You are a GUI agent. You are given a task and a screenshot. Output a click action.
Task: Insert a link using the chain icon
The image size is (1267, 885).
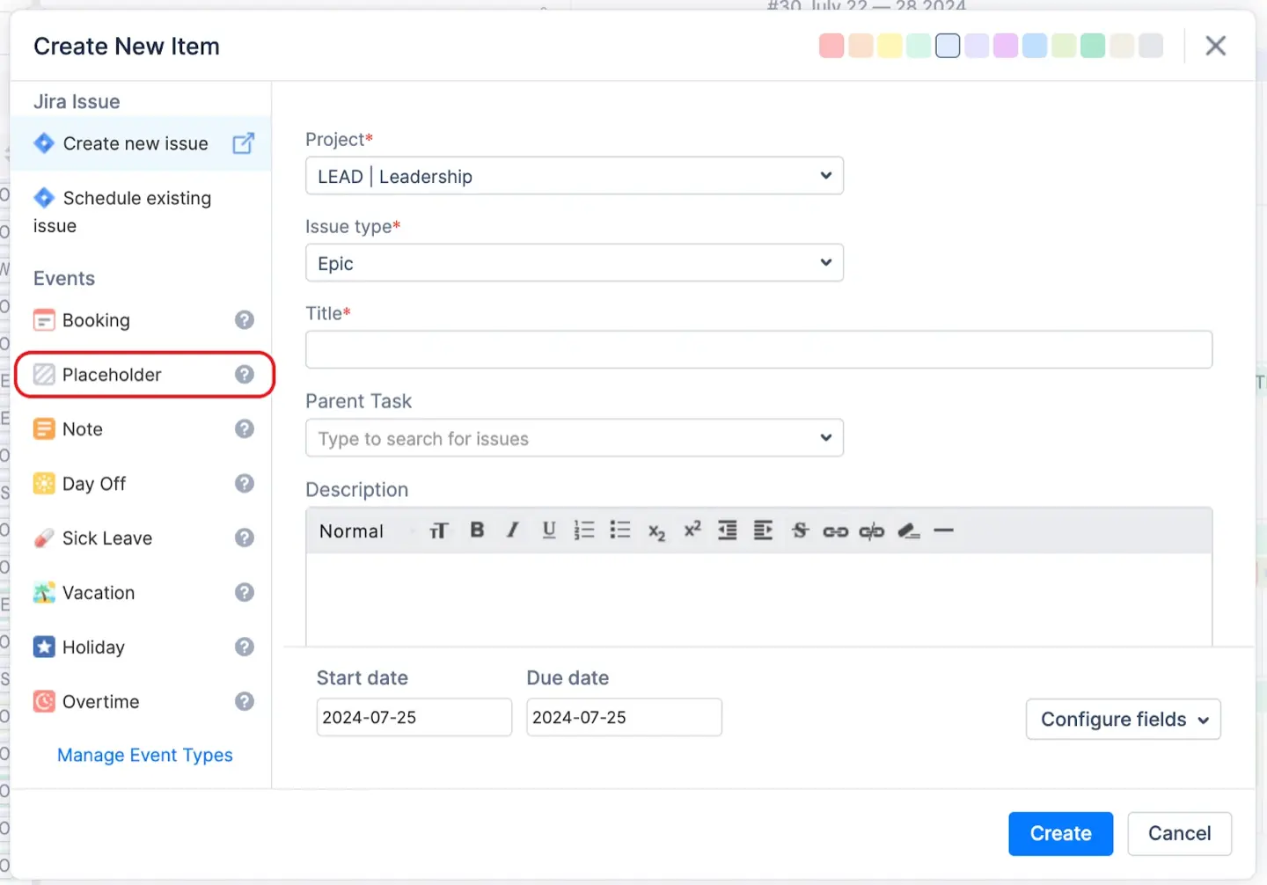[835, 530]
